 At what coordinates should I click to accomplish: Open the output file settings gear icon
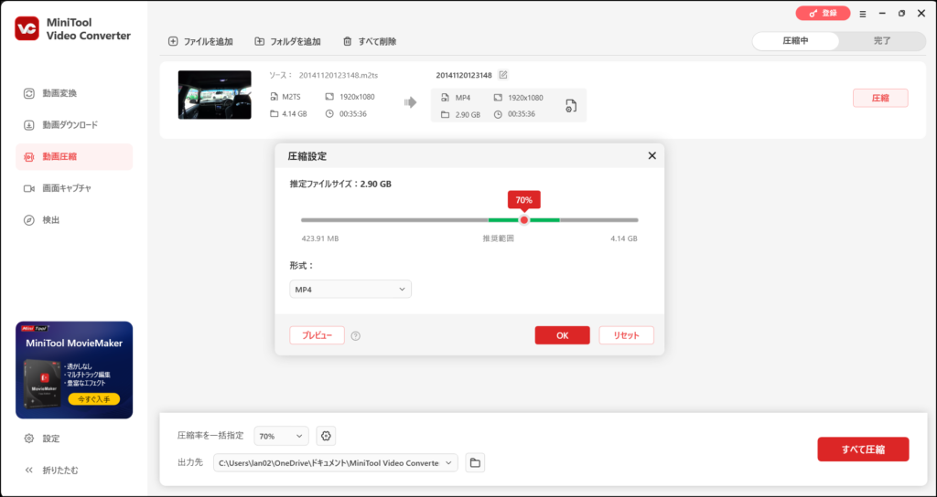(x=571, y=106)
